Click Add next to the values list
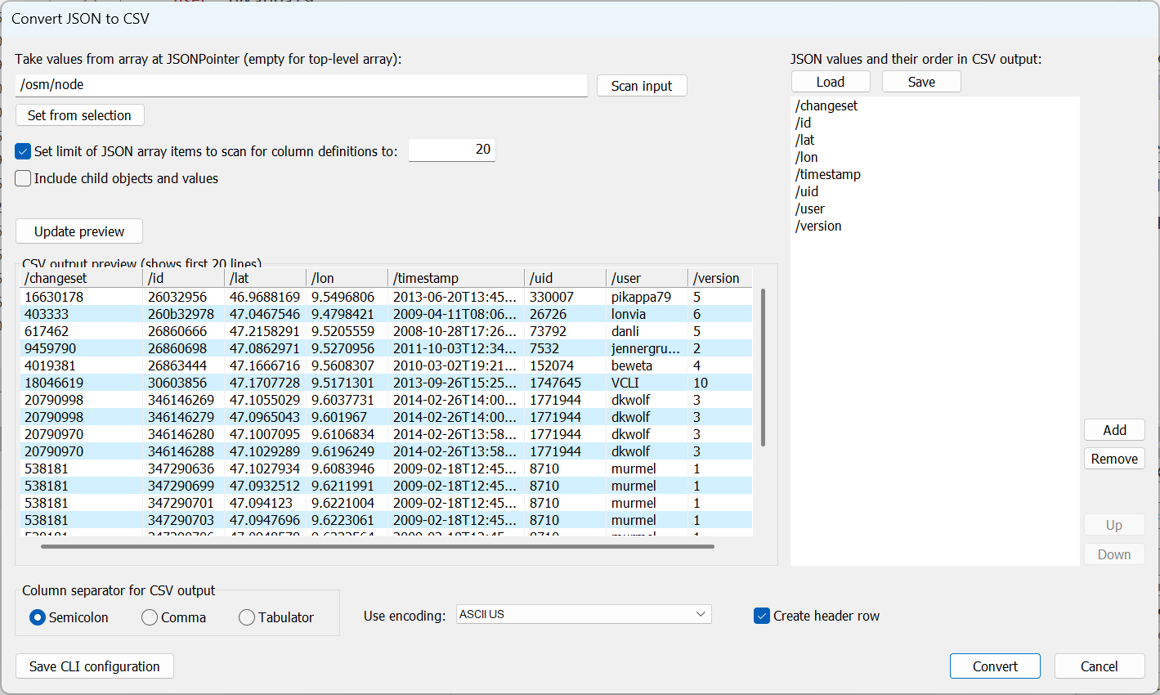The width and height of the screenshot is (1160, 695). [x=1114, y=430]
